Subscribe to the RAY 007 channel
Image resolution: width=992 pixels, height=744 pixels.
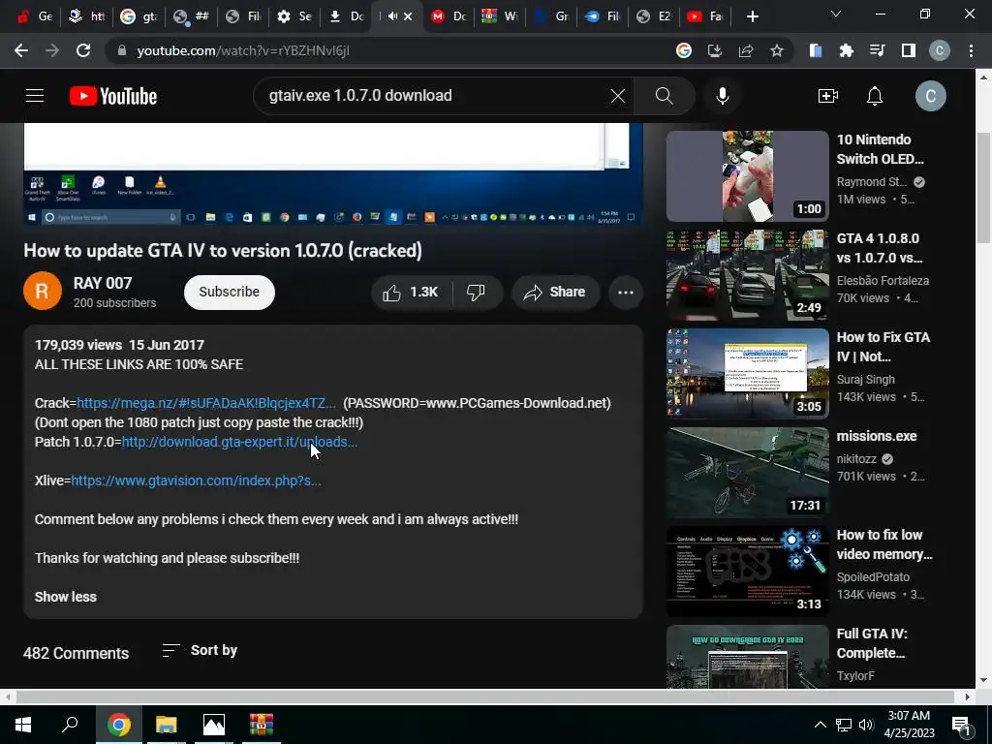[229, 292]
